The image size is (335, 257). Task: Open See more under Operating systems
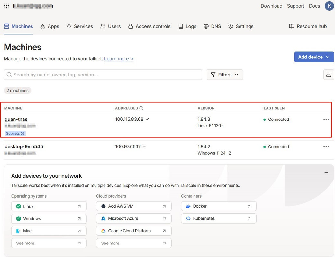pyautogui.click(x=49, y=243)
